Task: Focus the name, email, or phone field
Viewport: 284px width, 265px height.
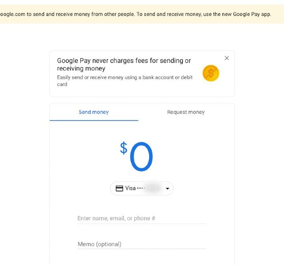Action: [x=141, y=218]
